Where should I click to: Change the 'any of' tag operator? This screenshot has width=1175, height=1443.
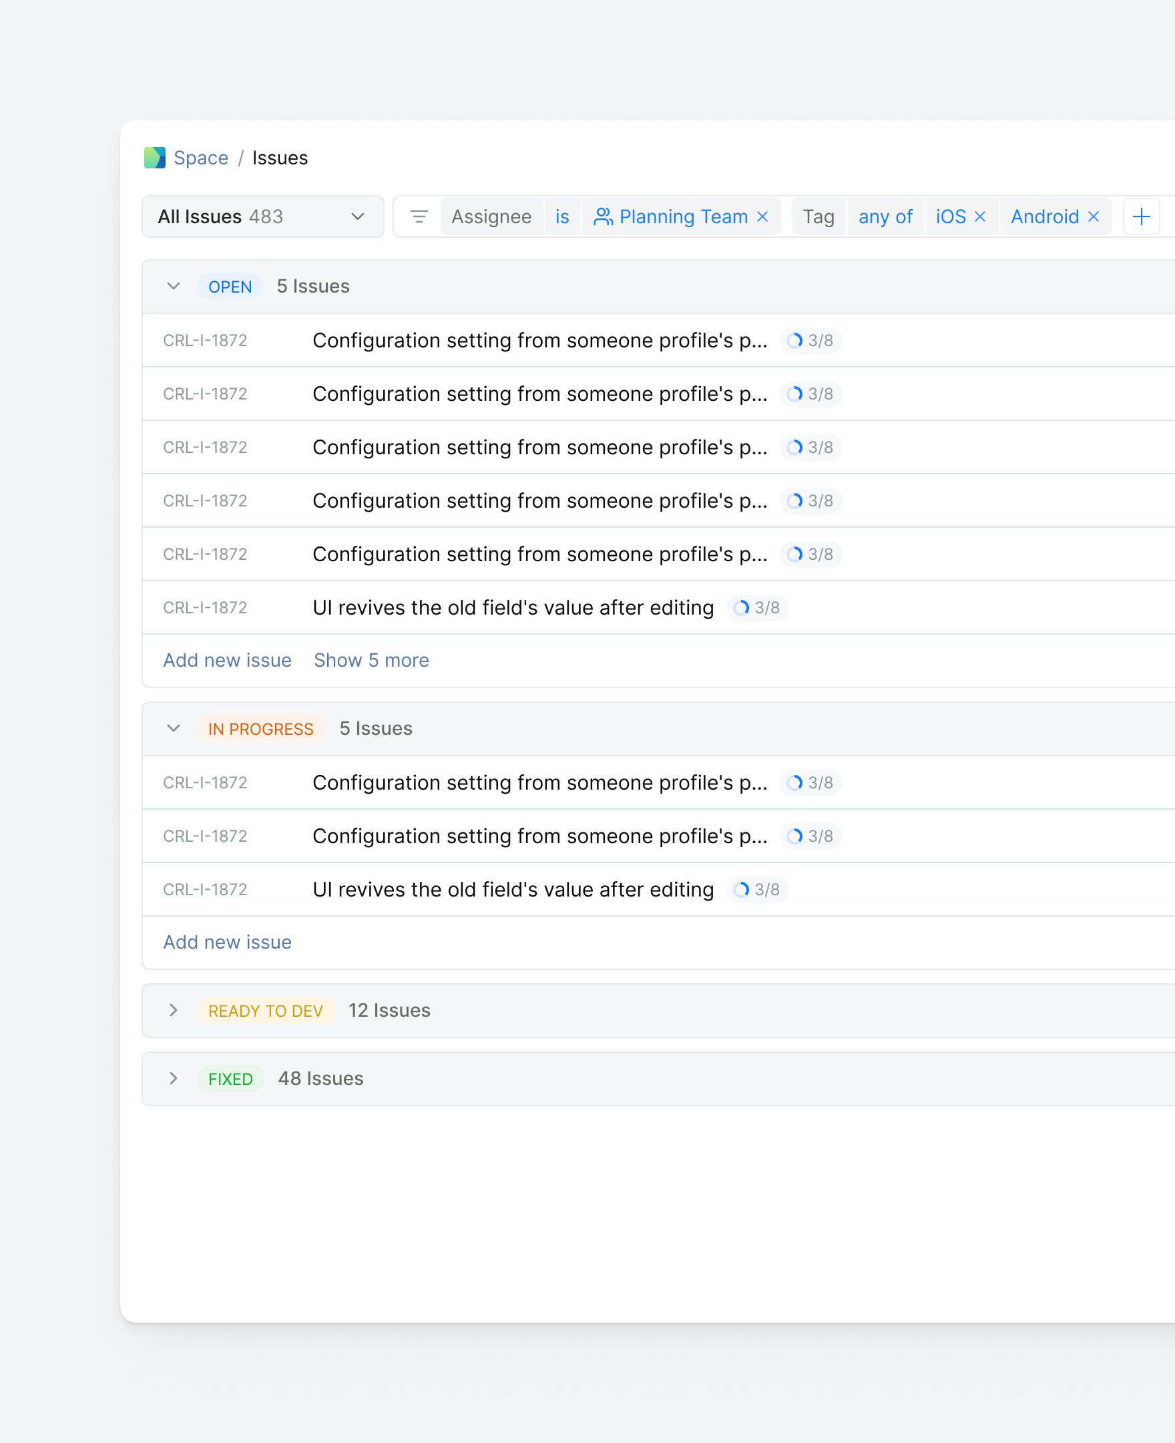tap(885, 216)
